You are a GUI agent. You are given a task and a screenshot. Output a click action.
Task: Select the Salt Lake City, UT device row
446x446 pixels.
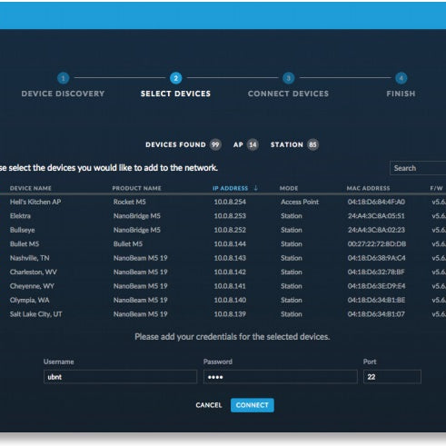coord(223,314)
